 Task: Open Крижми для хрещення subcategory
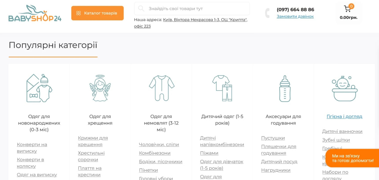[93, 141]
